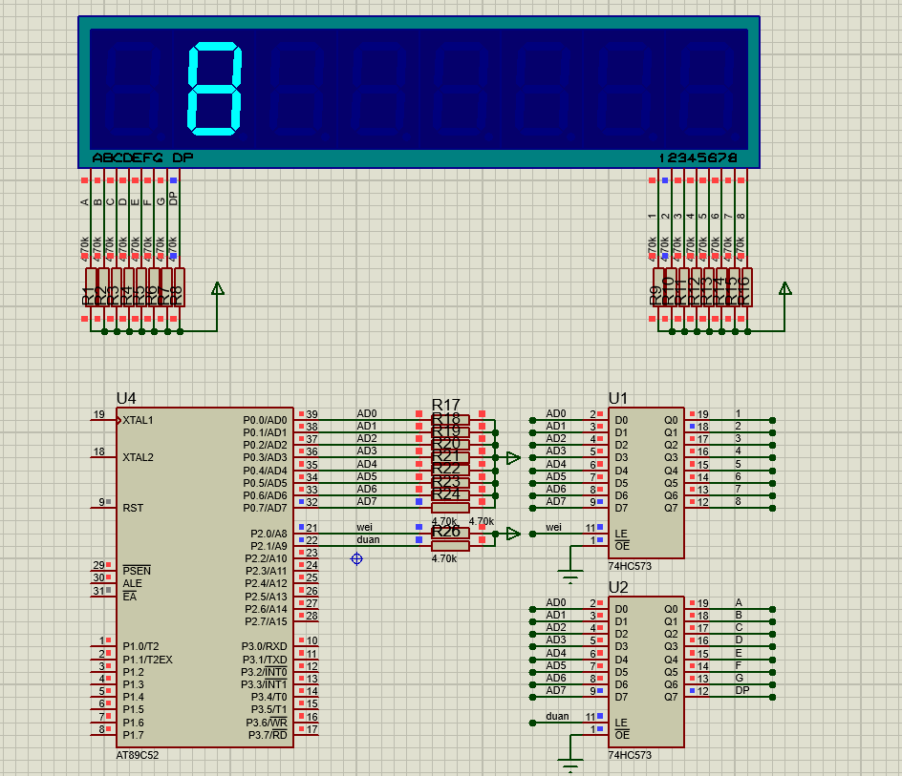Click the R26 resistor label
This screenshot has width=902, height=776.
point(446,531)
